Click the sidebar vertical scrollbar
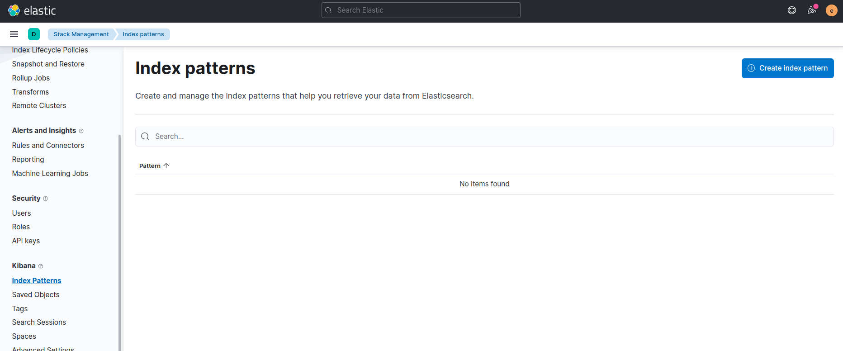843x351 pixels. [x=120, y=242]
